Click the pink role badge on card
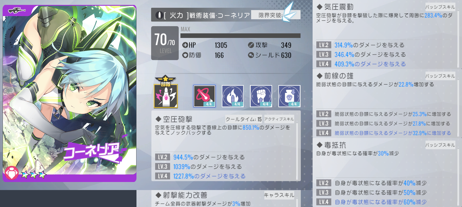This screenshot has height=207, width=462. click(x=11, y=173)
